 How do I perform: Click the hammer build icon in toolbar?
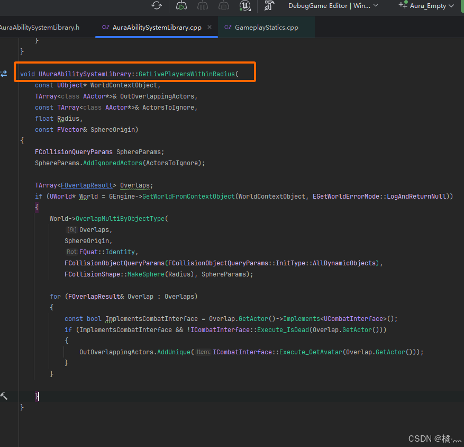coord(269,6)
